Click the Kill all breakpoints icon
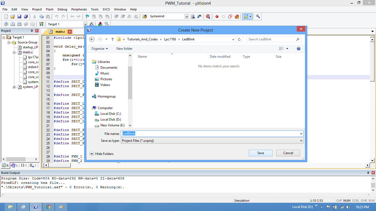376x211 pixels. pos(237,16)
